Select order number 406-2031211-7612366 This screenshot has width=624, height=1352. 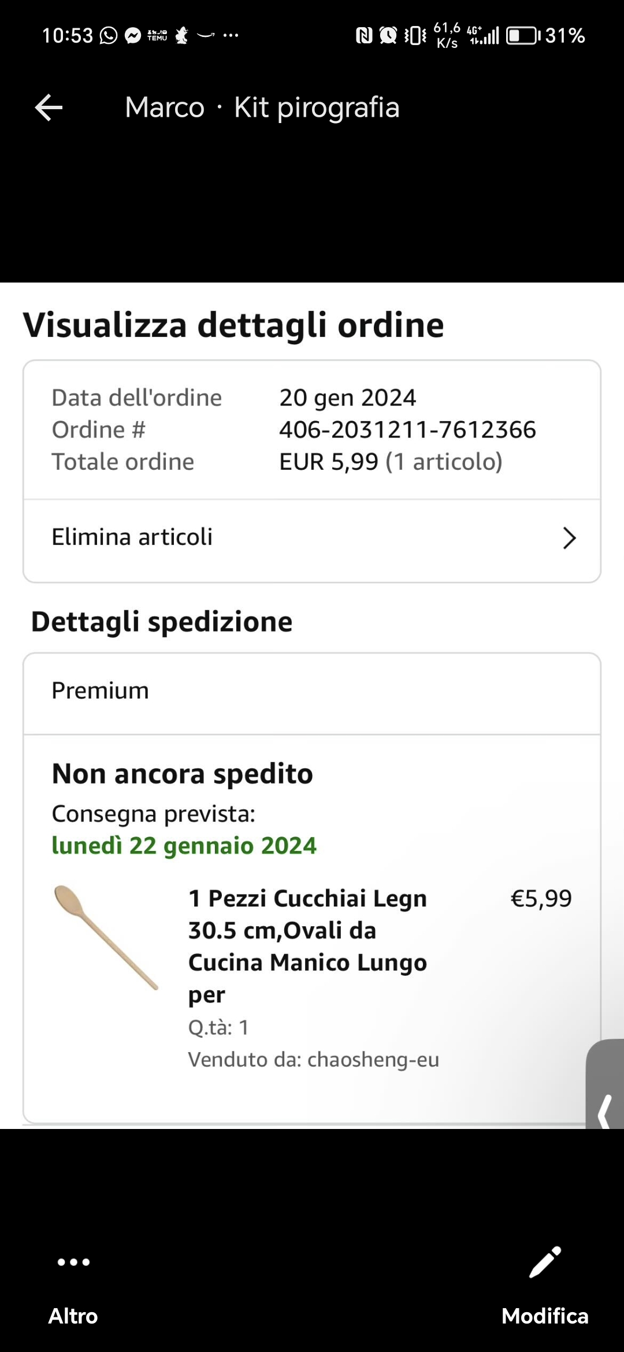tap(407, 430)
